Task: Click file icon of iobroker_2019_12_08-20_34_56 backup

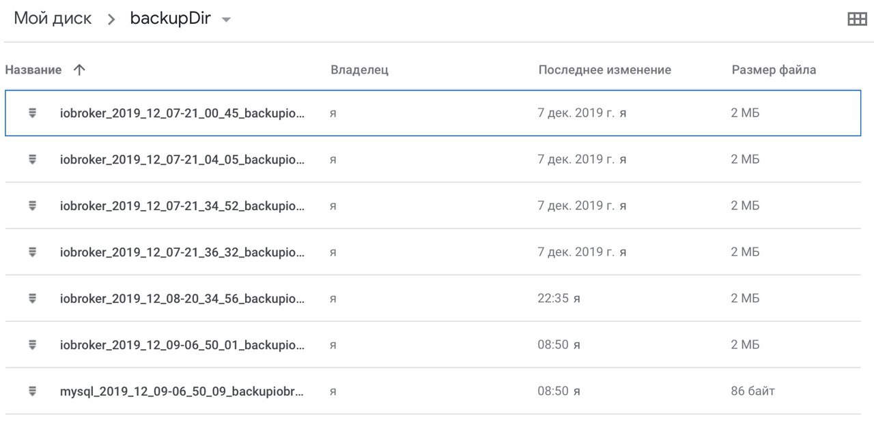Action: click(x=32, y=299)
